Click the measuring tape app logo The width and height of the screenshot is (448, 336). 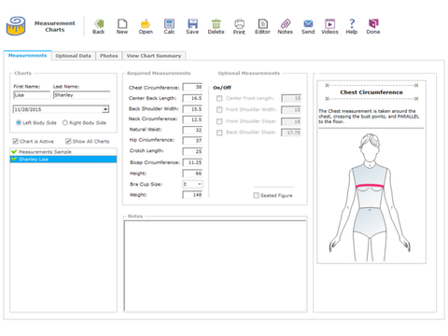(x=16, y=26)
